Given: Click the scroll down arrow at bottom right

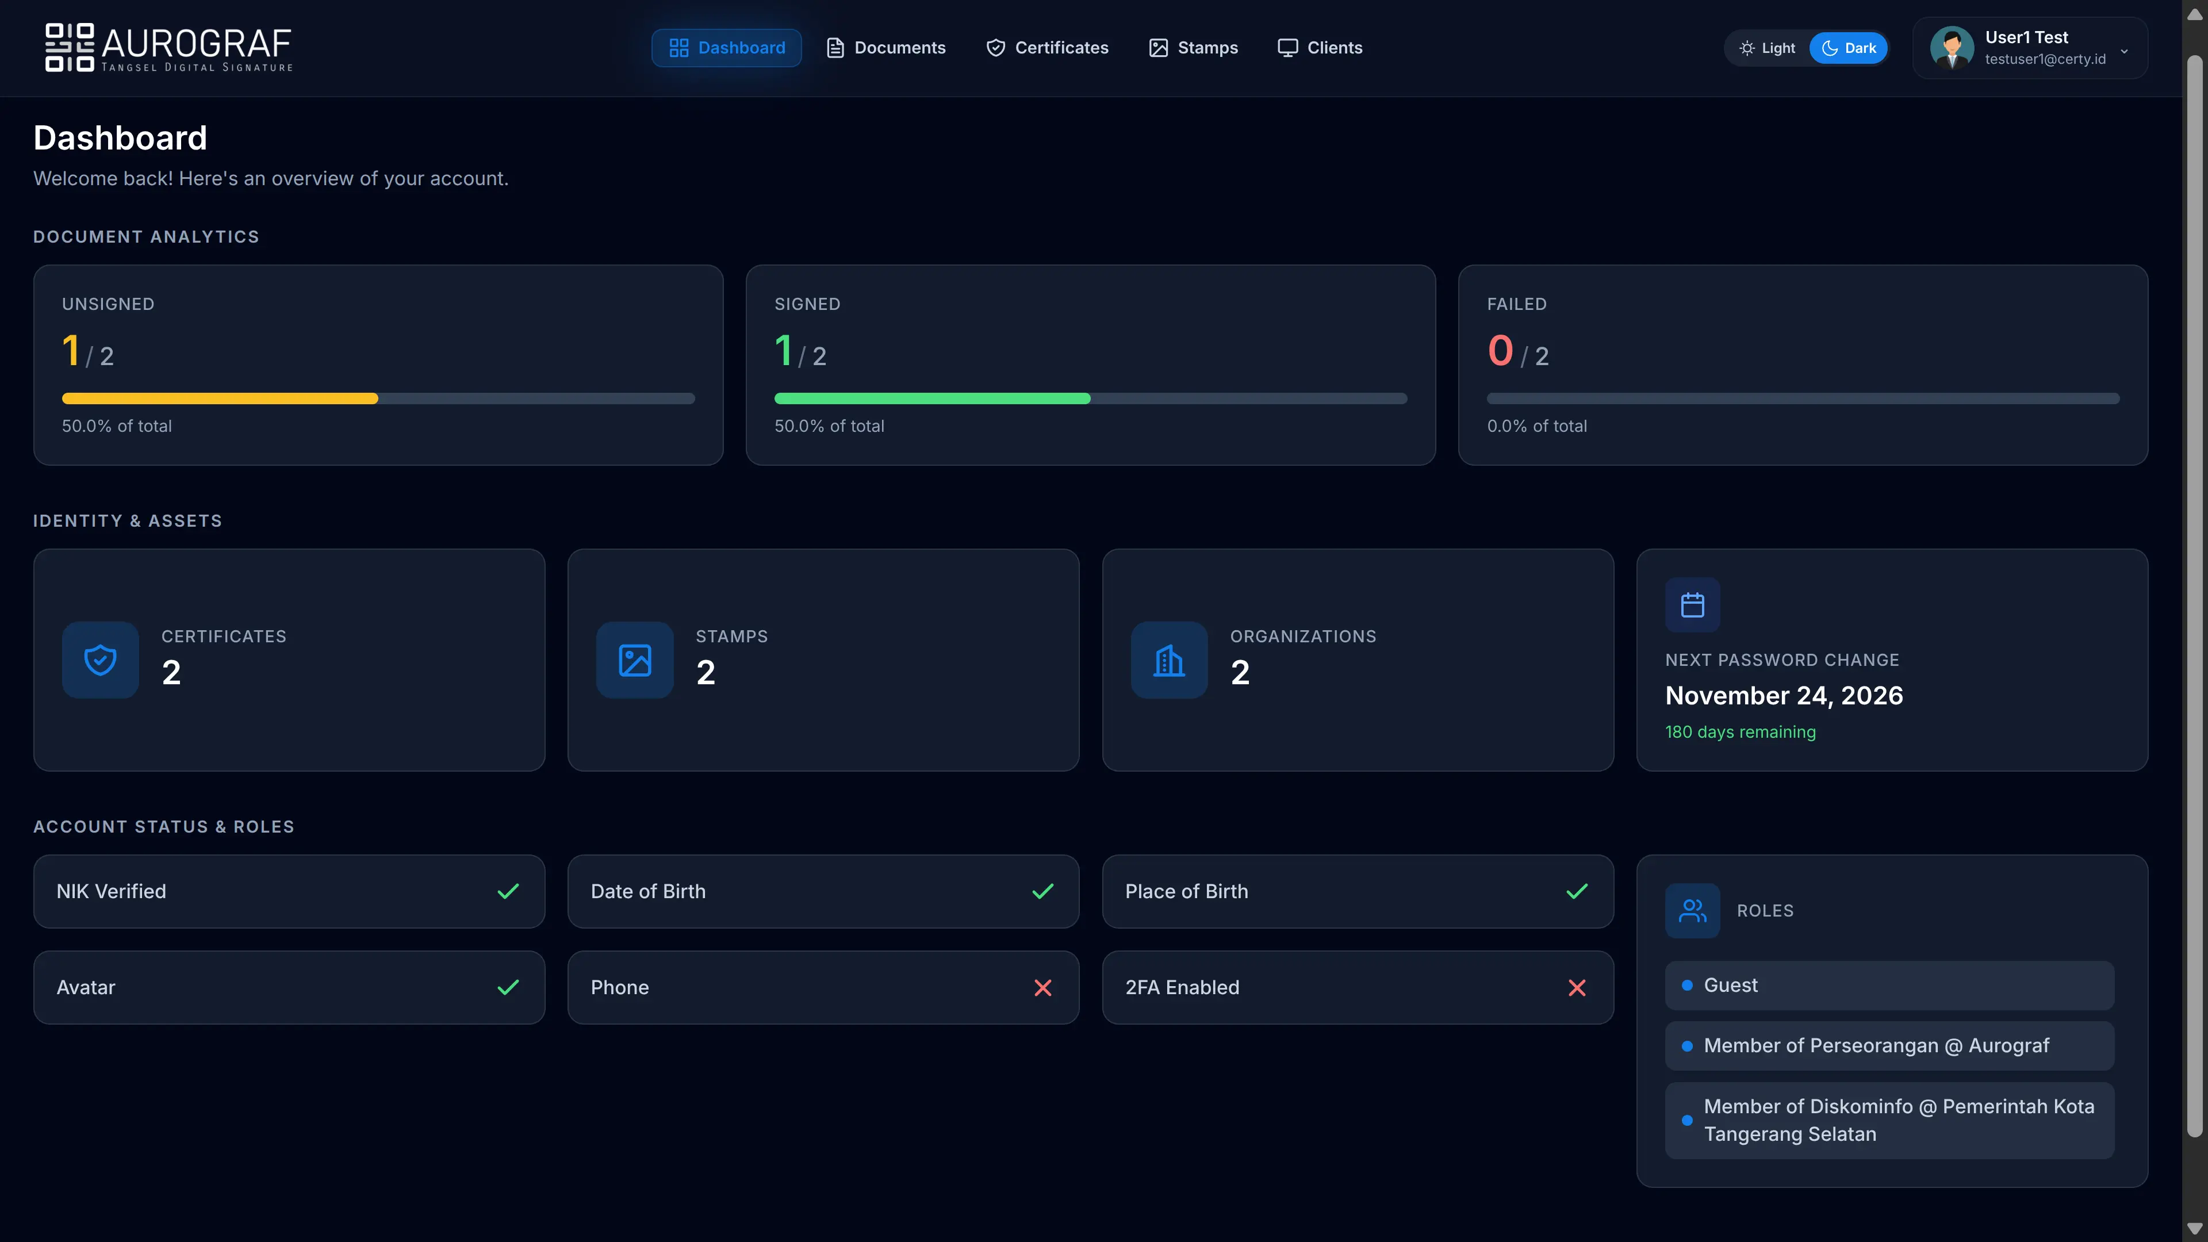Looking at the screenshot, I should click(2194, 1228).
